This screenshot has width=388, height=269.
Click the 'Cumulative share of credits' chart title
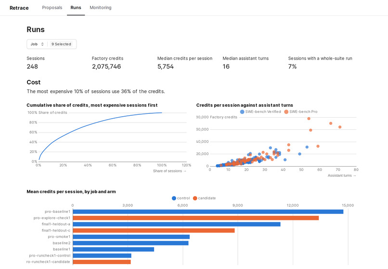click(x=92, y=105)
